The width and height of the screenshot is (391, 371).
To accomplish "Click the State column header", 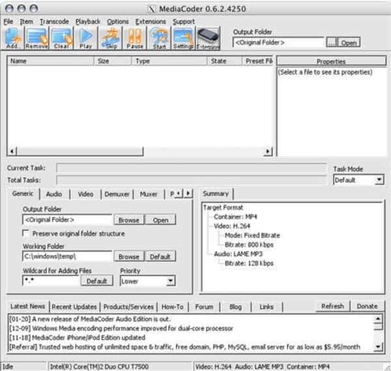I will (x=225, y=61).
